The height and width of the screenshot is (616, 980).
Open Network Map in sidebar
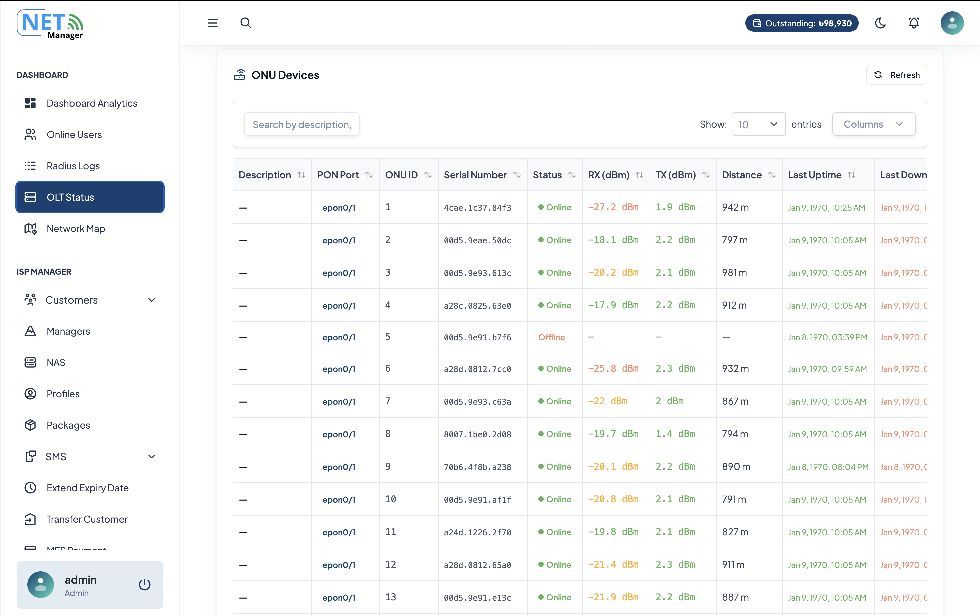(x=90, y=229)
